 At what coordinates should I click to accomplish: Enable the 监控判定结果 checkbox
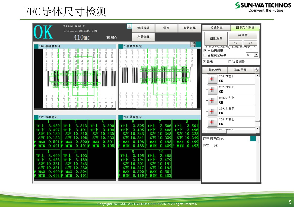tap(205, 55)
